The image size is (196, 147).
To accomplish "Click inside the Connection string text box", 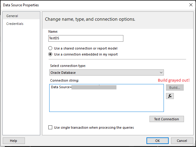I will coord(107,98).
